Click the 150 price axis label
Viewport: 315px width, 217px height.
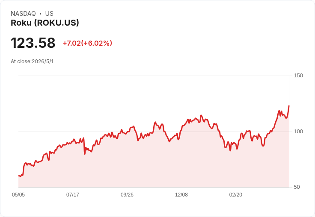pos(298,76)
